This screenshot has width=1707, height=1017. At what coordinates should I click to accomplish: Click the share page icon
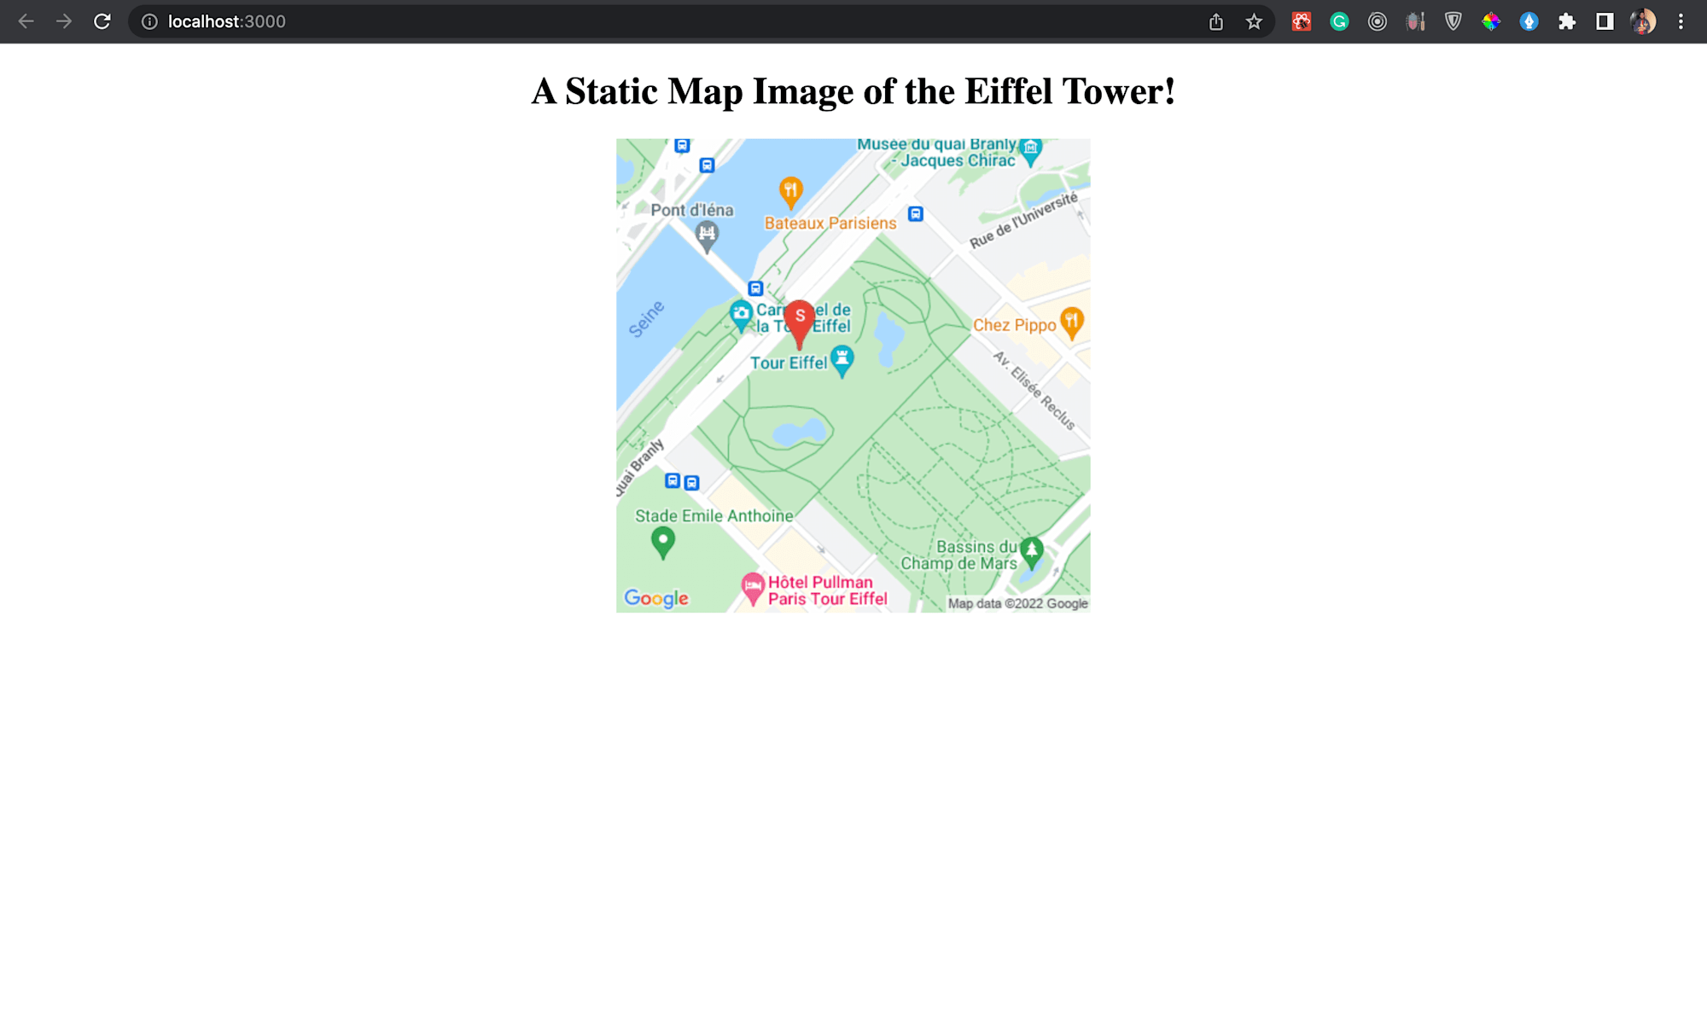coord(1216,21)
